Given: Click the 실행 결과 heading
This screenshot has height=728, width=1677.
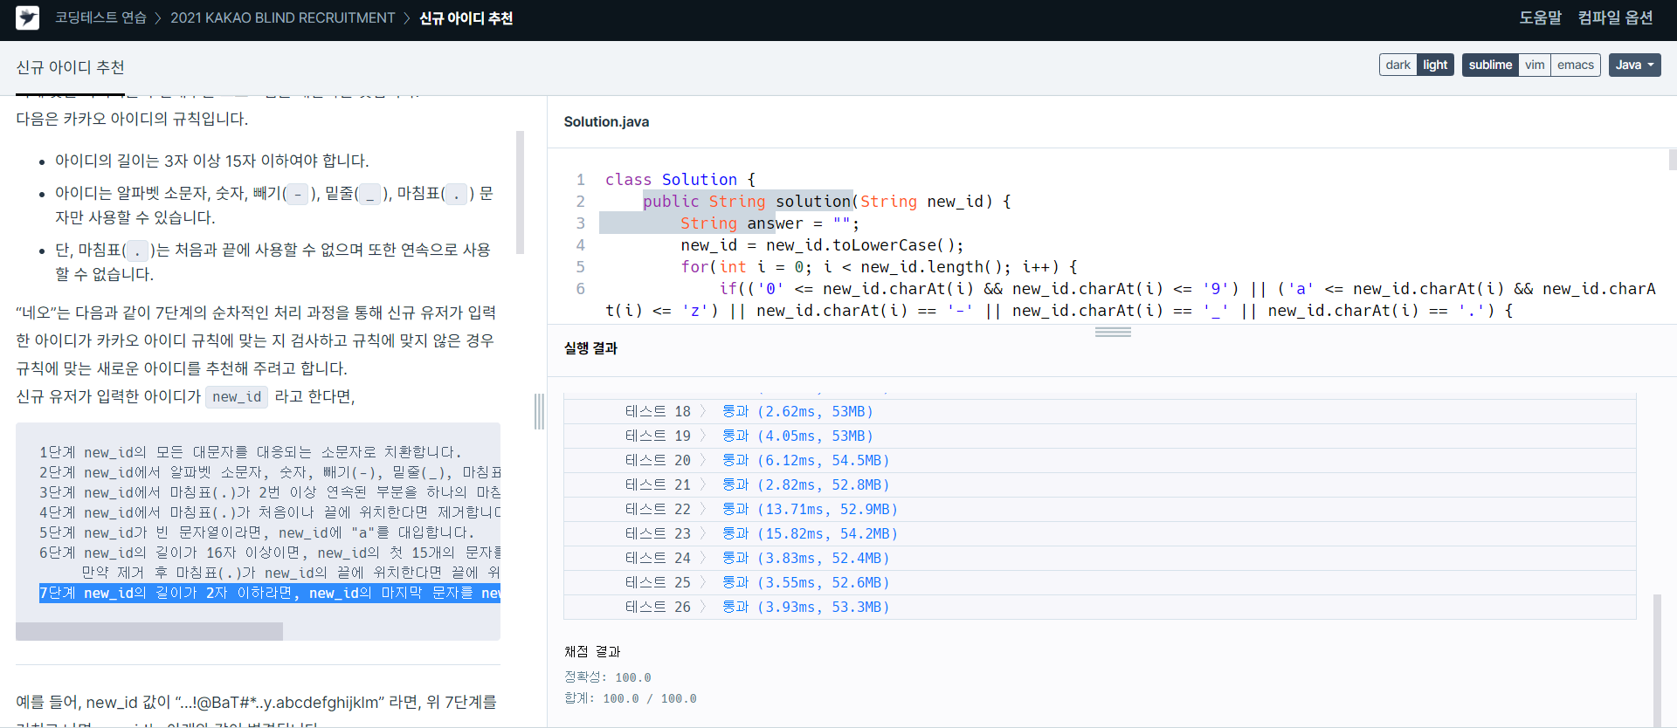Looking at the screenshot, I should coord(590,347).
